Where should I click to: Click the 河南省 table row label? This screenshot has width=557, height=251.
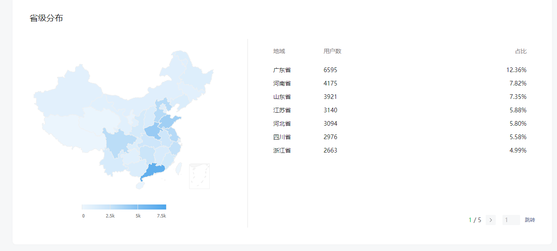pos(282,83)
